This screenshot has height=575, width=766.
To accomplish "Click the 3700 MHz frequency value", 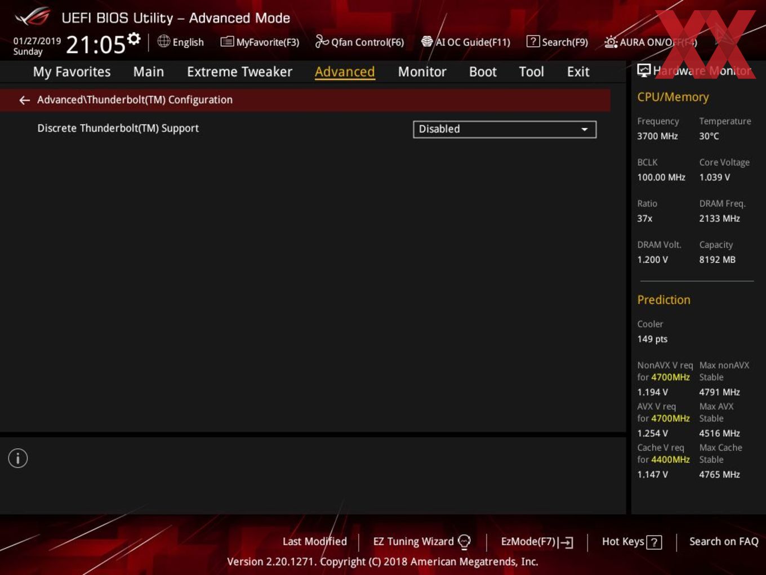I will [657, 136].
